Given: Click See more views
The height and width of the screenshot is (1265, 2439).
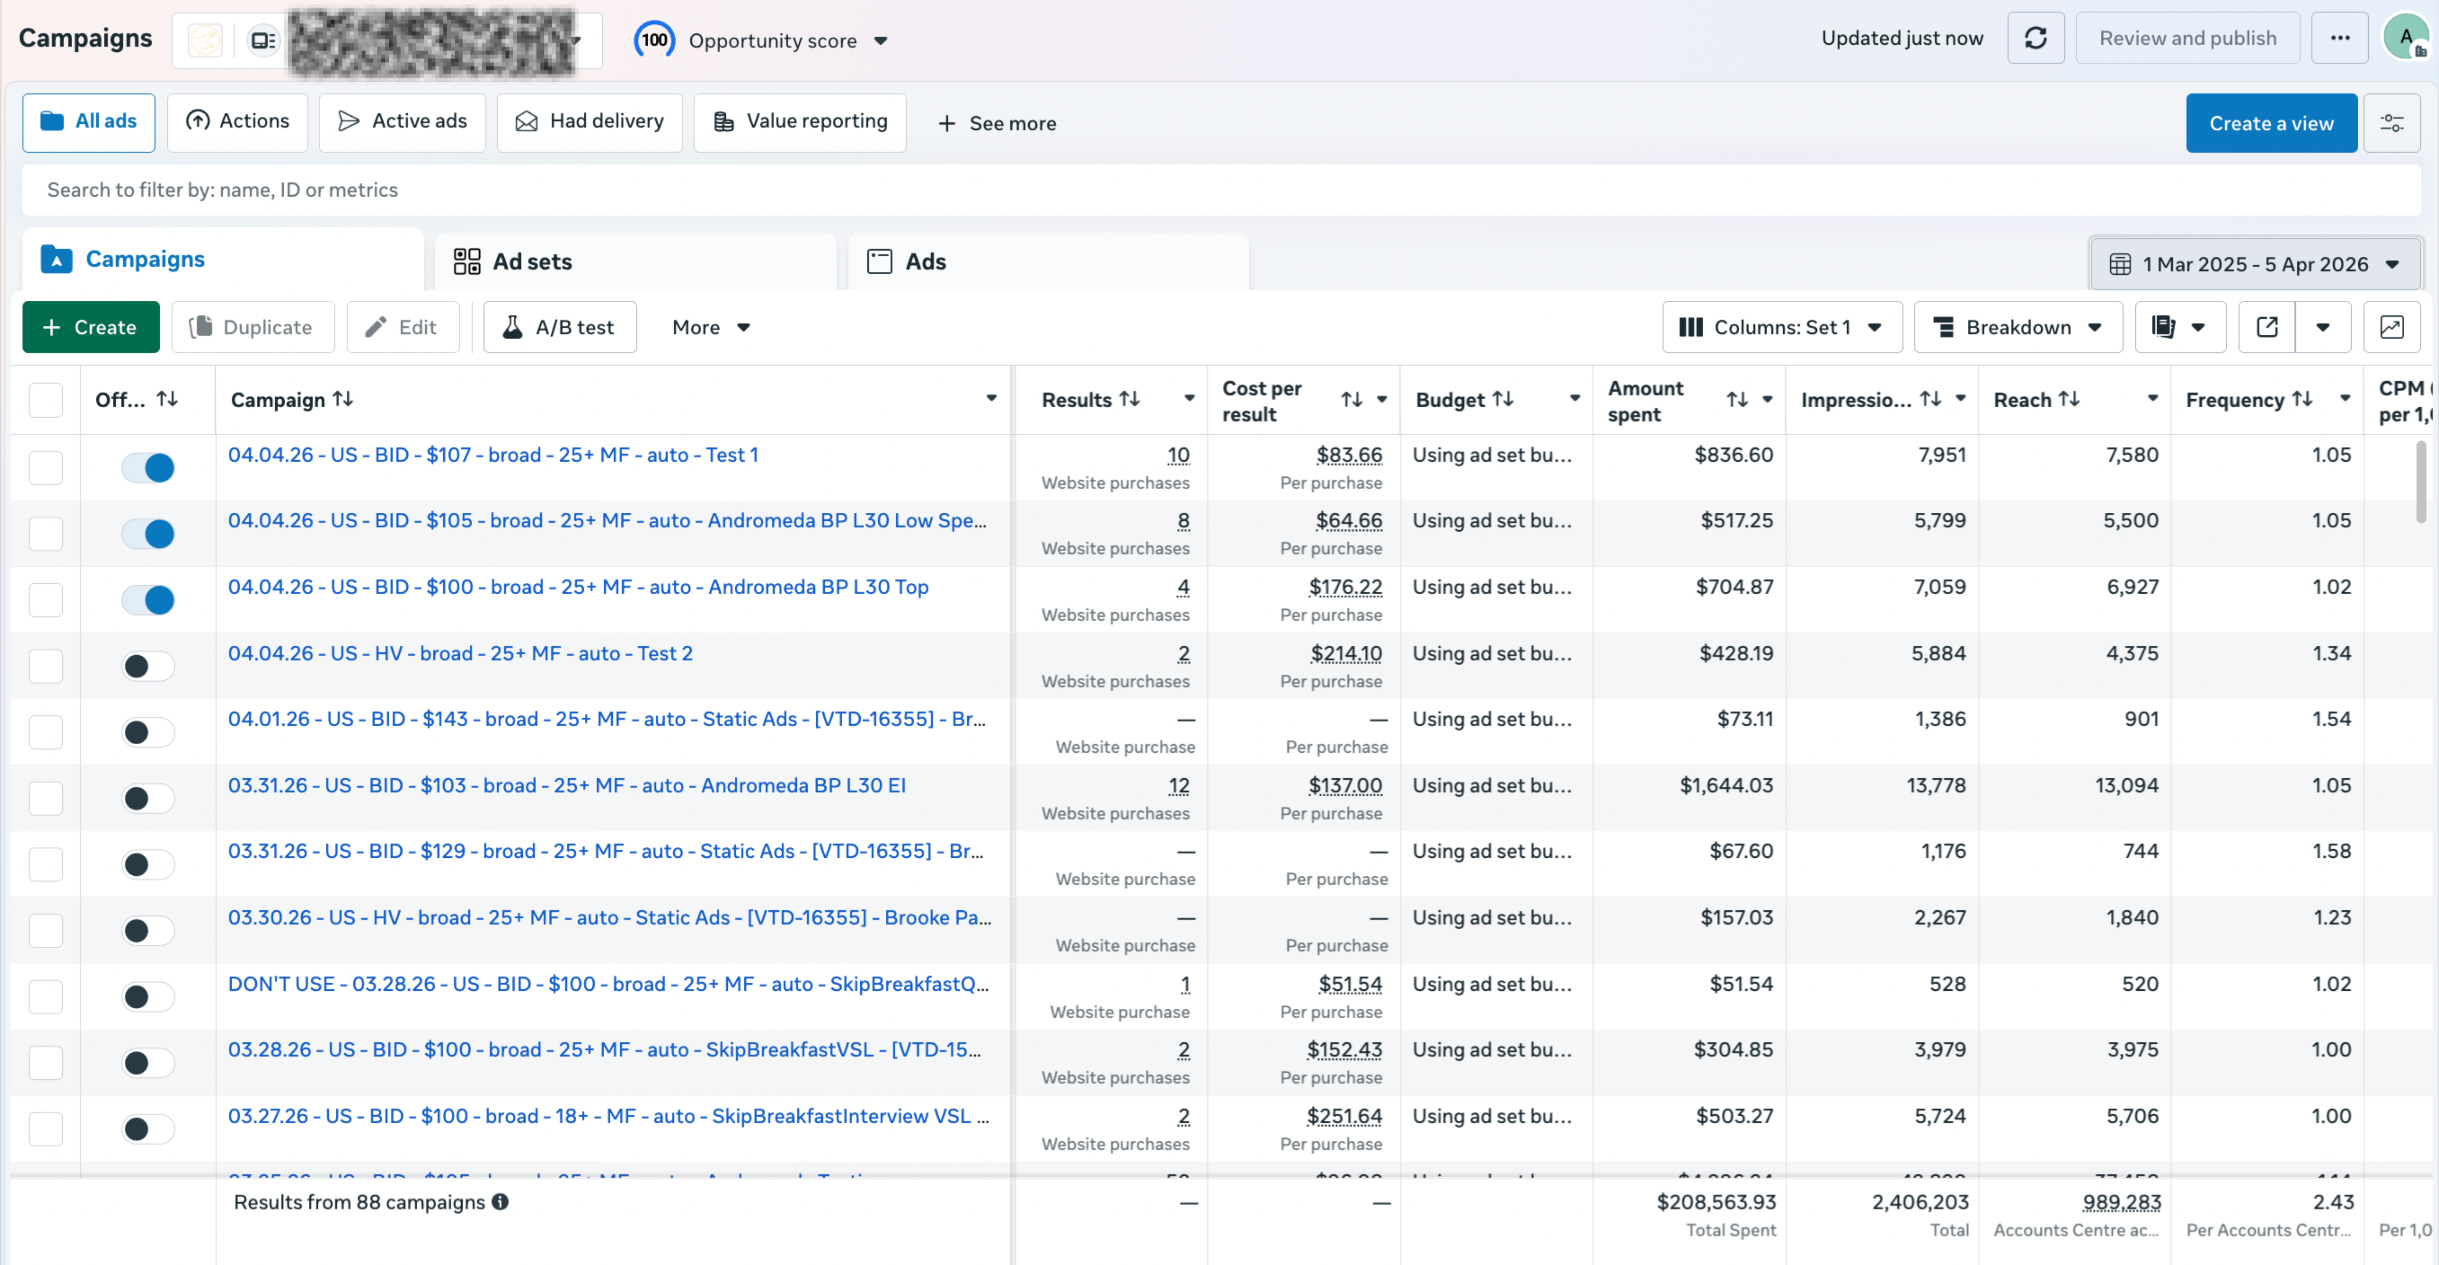Looking at the screenshot, I should tap(997, 123).
